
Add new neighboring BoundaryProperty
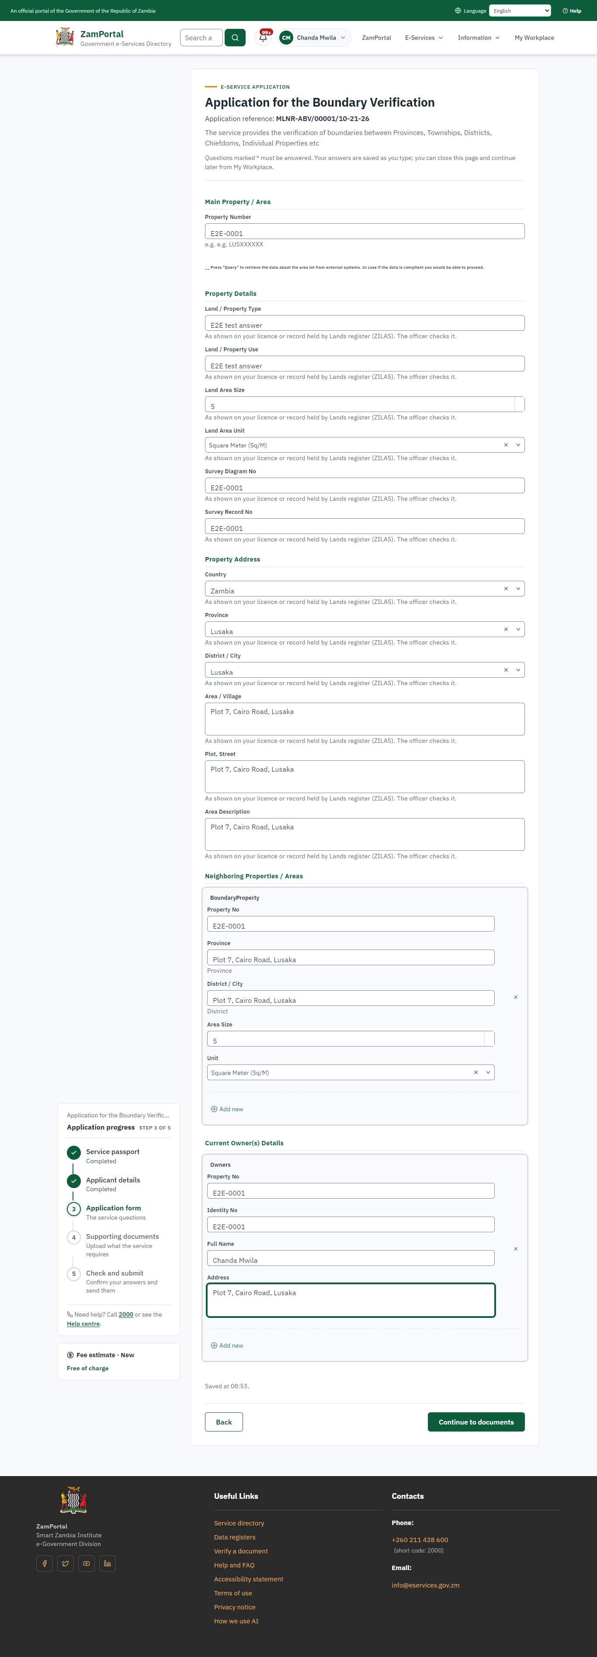coord(227,1108)
